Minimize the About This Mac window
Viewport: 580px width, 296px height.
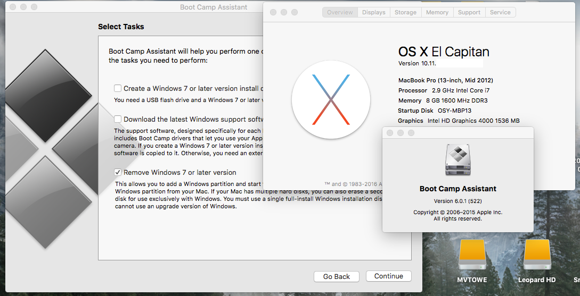pyautogui.click(x=284, y=12)
